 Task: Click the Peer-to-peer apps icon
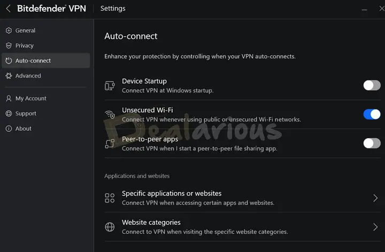tap(110, 143)
